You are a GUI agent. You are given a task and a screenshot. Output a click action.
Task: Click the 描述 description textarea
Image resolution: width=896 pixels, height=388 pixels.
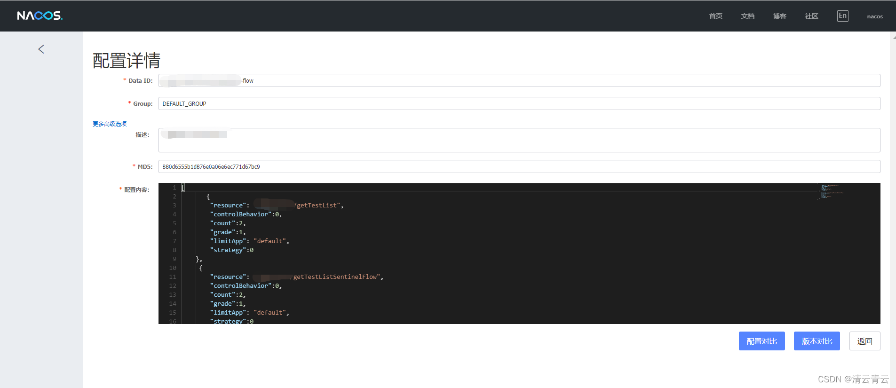(519, 140)
